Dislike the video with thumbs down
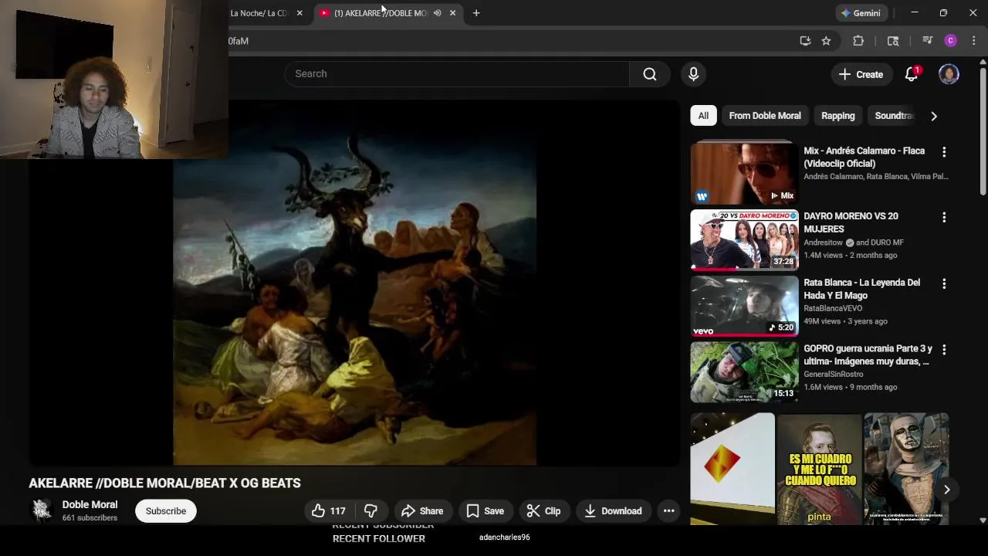Viewport: 988px width, 556px height. point(370,511)
